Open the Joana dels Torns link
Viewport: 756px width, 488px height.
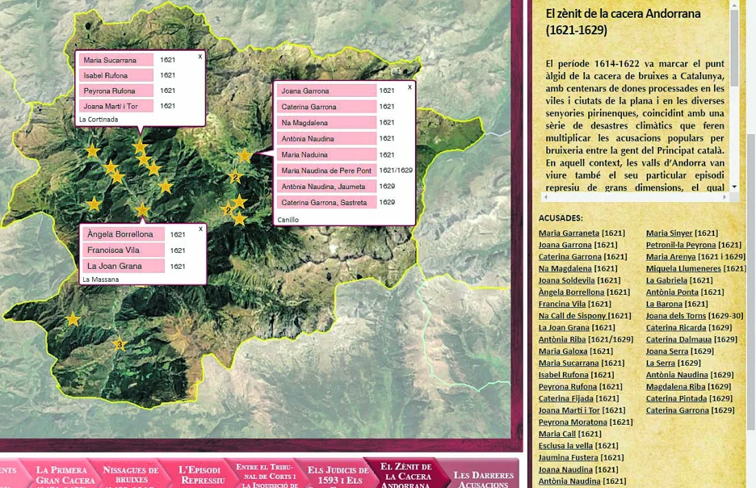(x=676, y=316)
